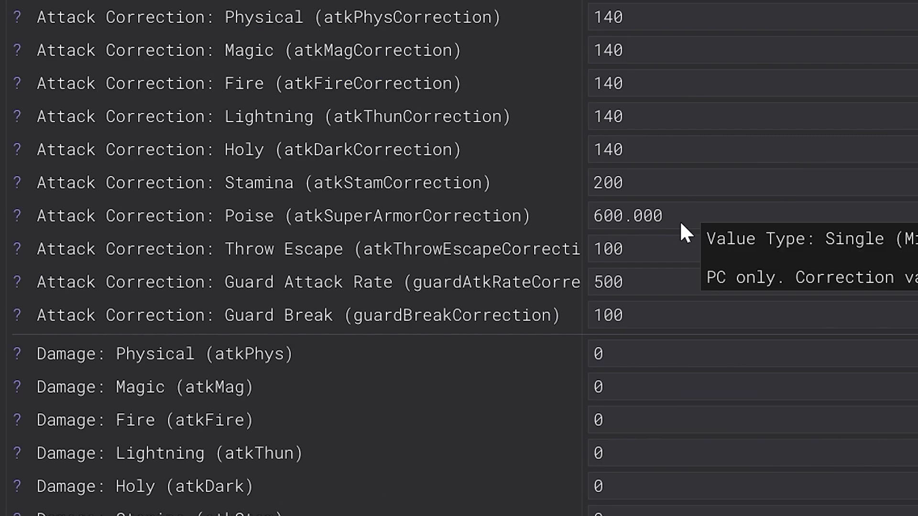Click the atkStamCorrection field showing 200
Viewport: 918px width, 516px height.
coord(751,183)
